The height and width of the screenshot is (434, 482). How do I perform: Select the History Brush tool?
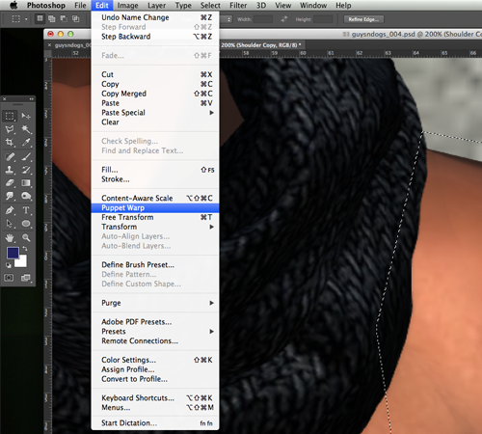[x=26, y=170]
